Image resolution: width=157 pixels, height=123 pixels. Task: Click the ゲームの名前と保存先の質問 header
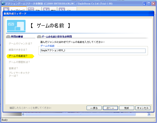point(57,37)
